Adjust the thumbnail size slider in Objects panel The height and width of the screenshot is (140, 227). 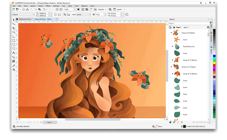point(201,122)
